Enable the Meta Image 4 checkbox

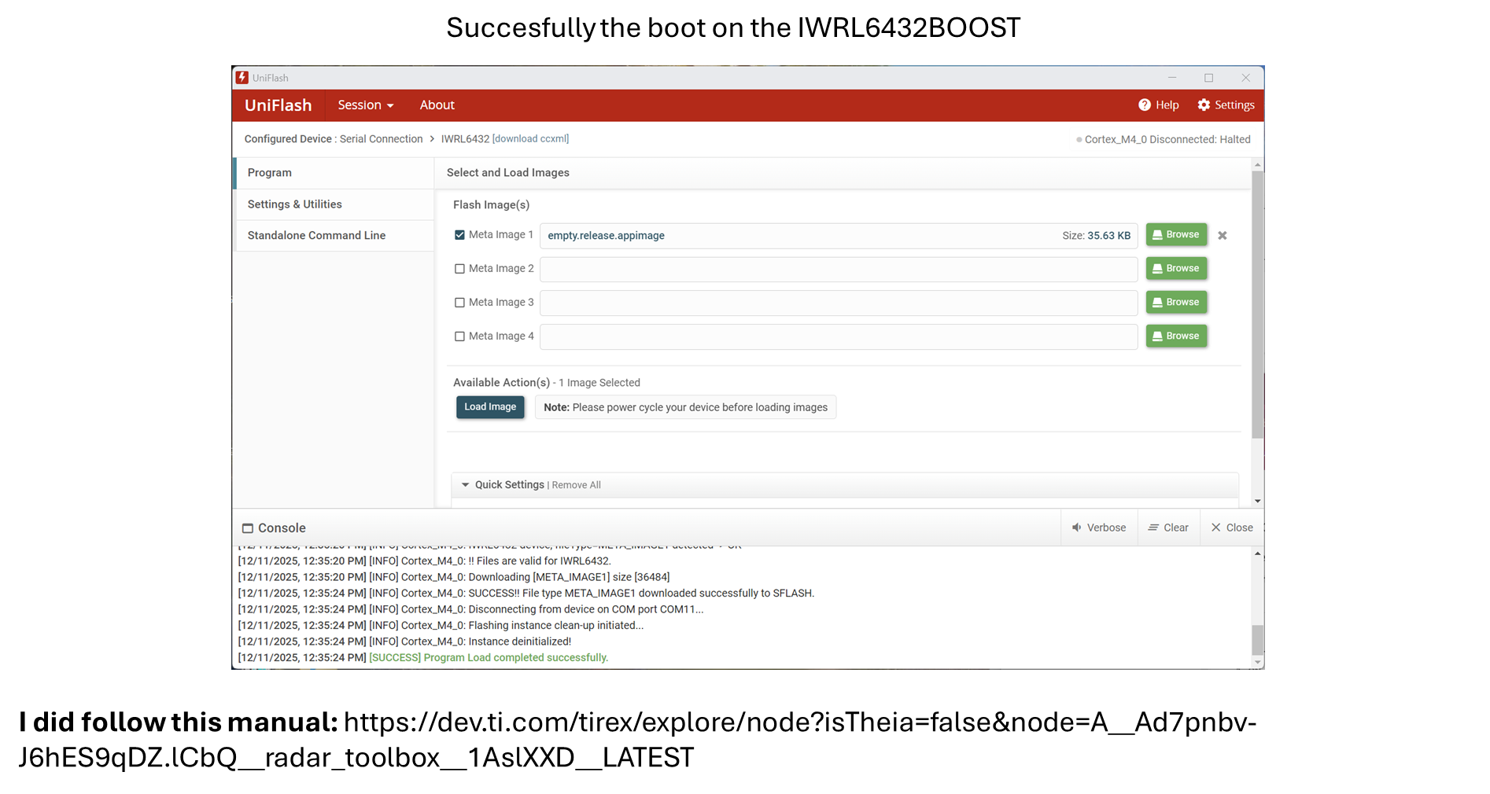[x=459, y=336]
